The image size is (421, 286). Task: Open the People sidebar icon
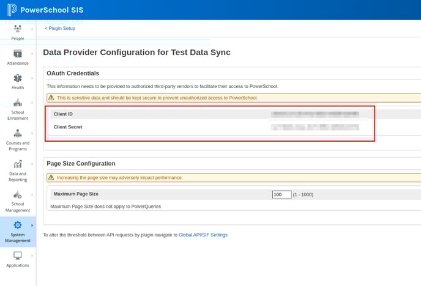(18, 28)
